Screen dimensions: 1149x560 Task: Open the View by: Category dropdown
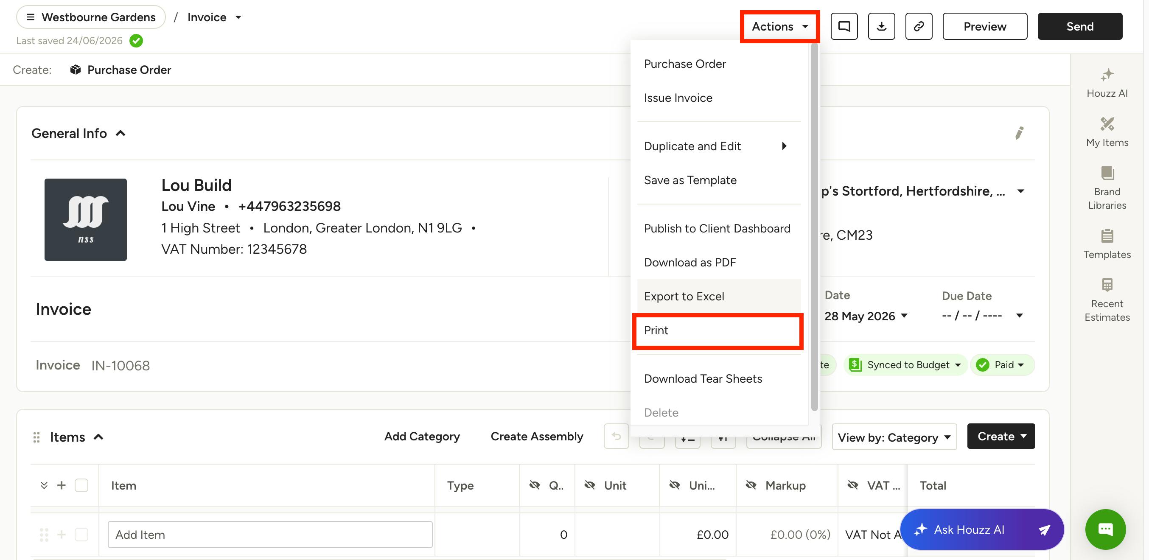coord(894,437)
